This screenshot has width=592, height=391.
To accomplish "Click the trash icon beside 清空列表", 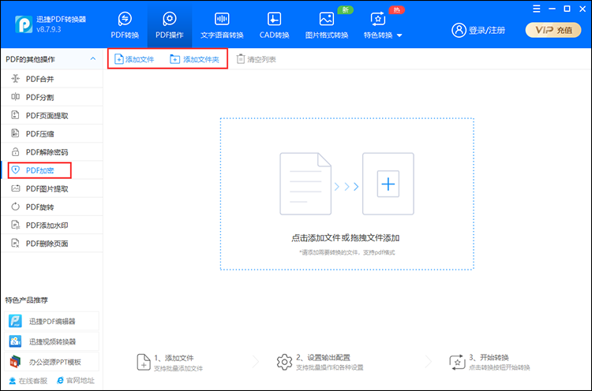I will tap(241, 59).
